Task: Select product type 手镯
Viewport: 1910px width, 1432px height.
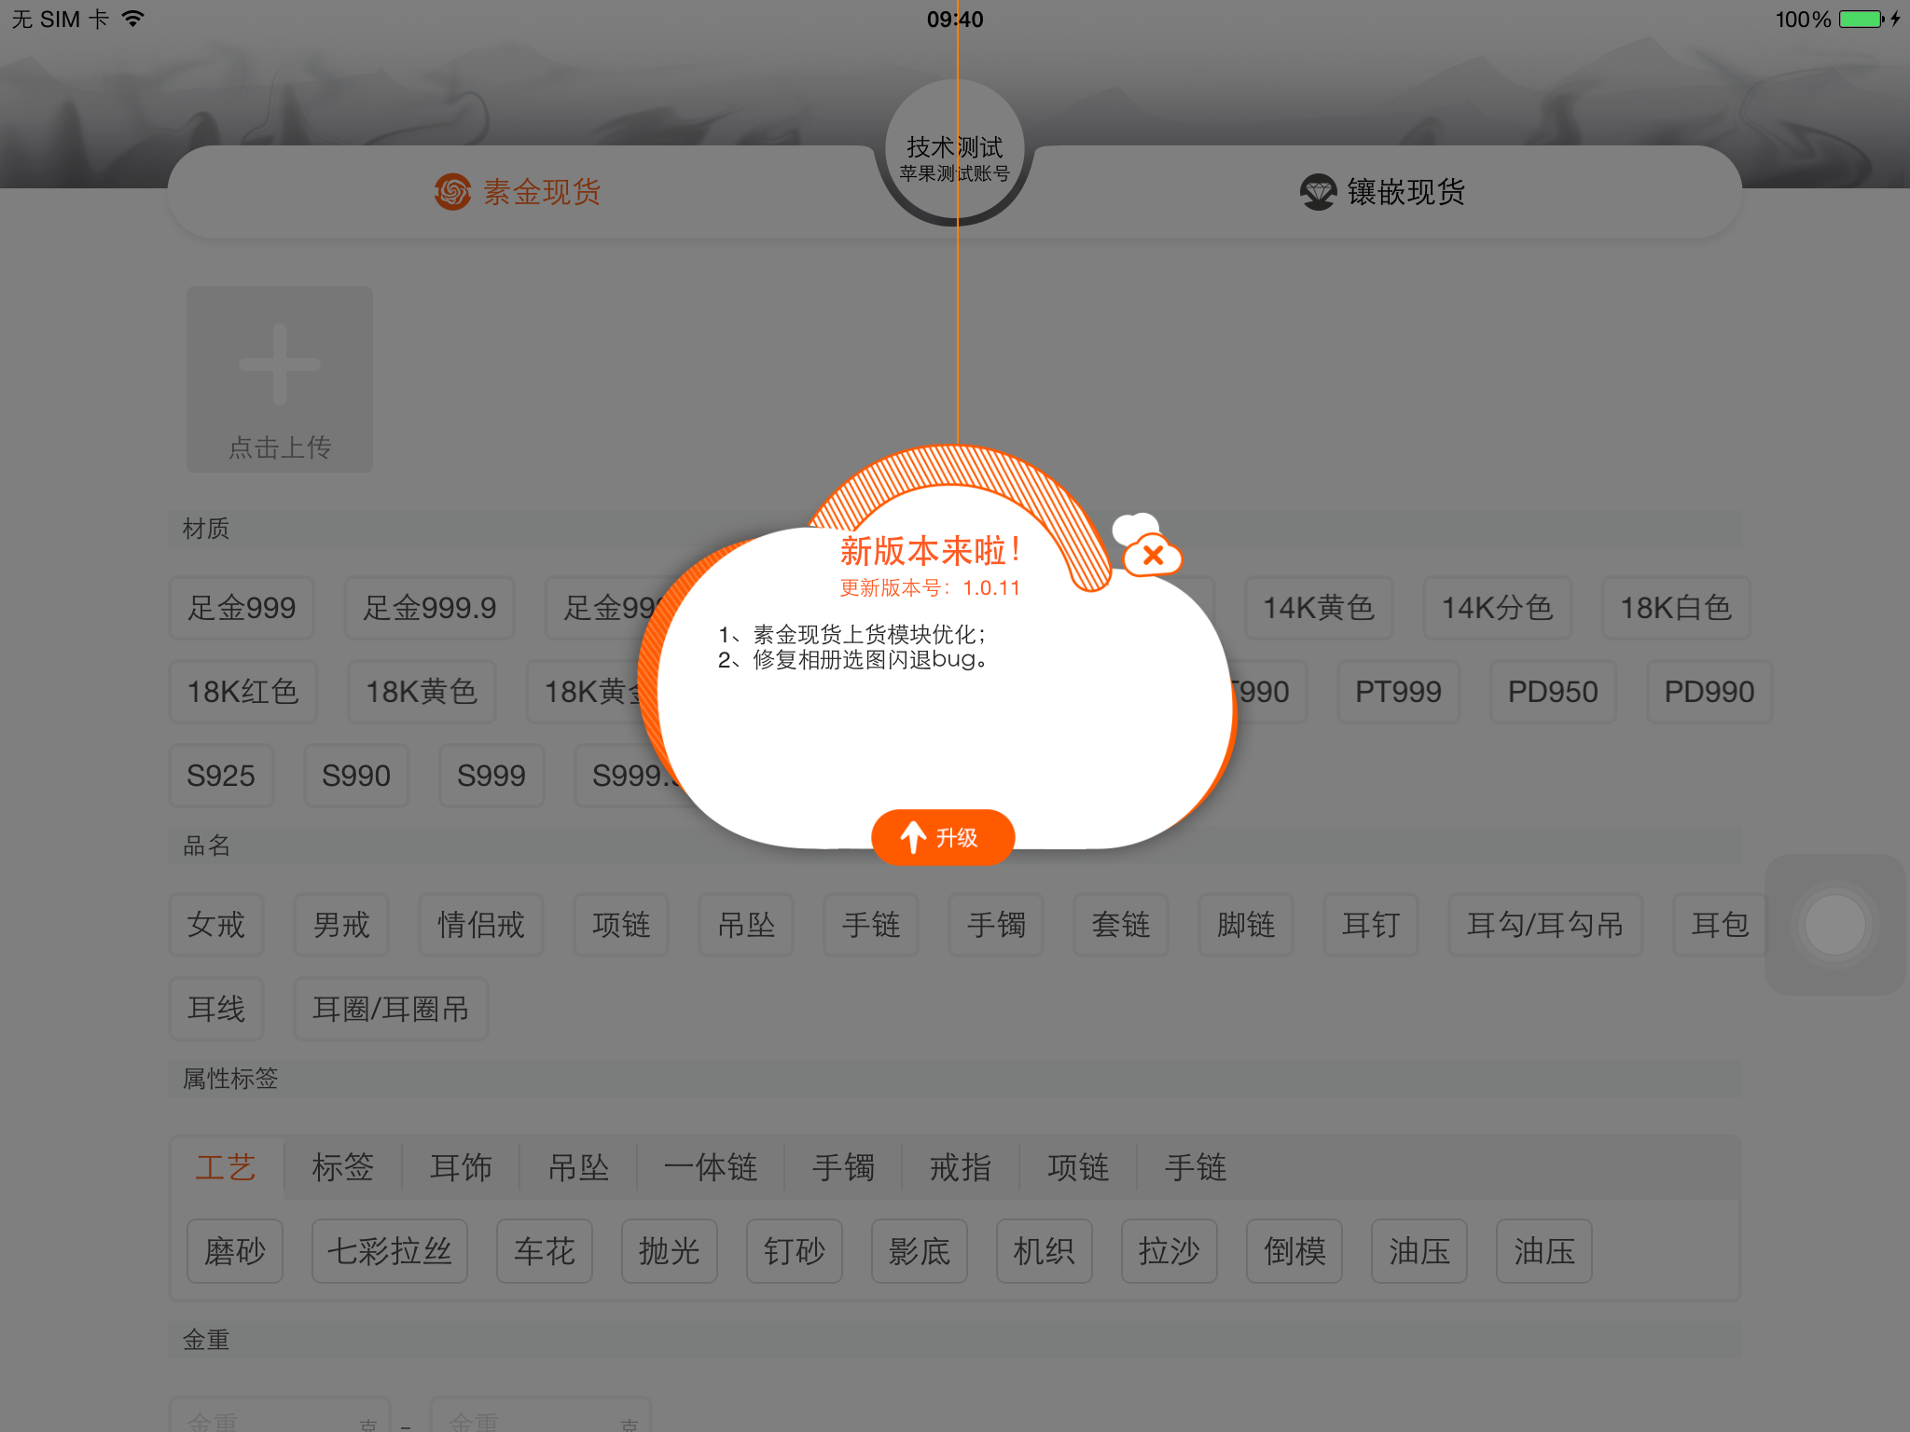Action: click(995, 925)
